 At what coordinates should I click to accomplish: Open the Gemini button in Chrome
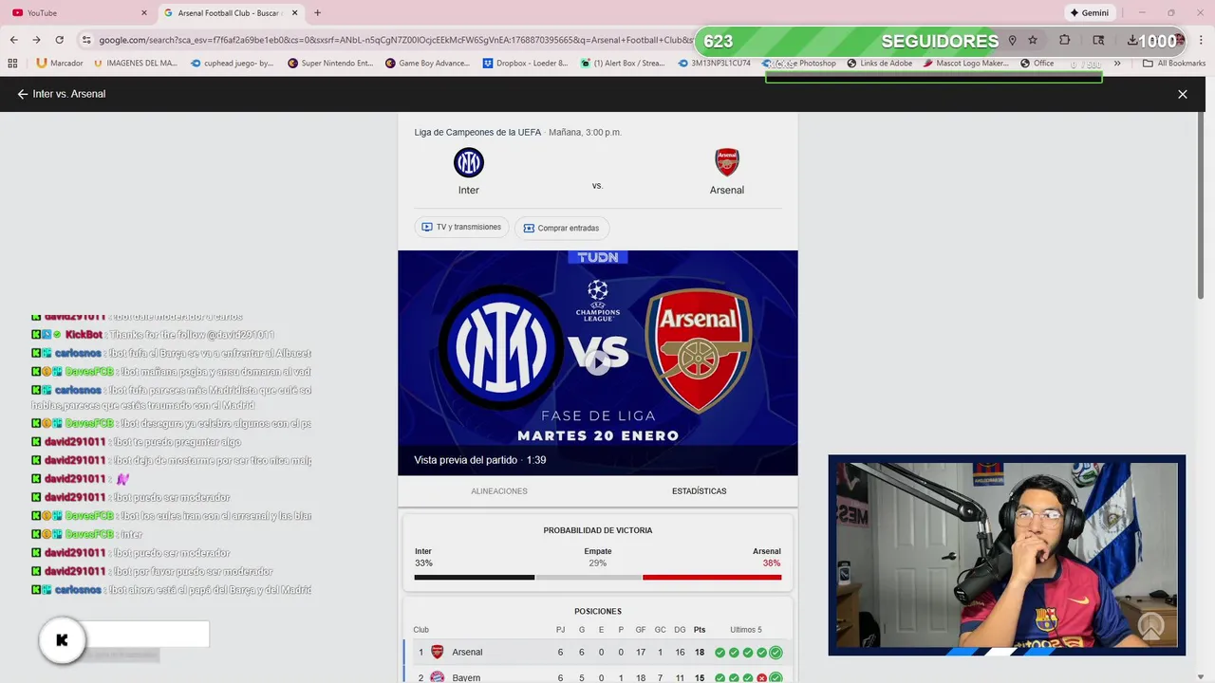[x=1089, y=13]
